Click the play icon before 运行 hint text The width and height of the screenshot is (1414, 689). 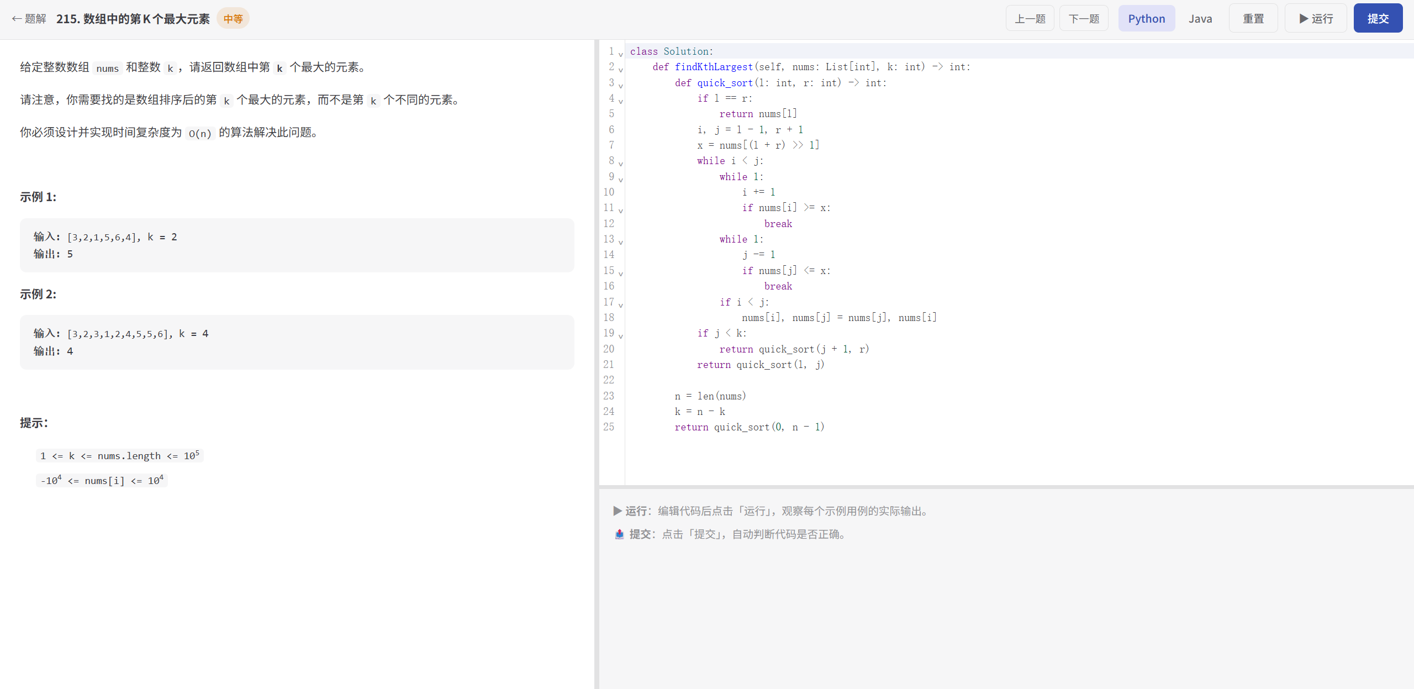(x=618, y=511)
